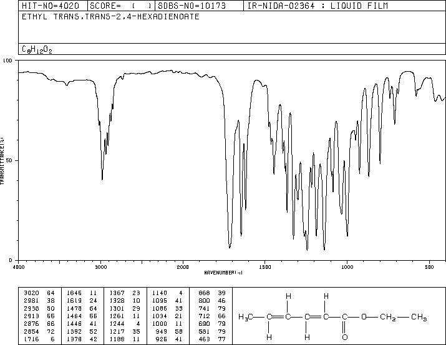Select the WAVENUMBER axis title
Image resolution: width=446 pixels, height=345 pixels.
pyautogui.click(x=223, y=273)
